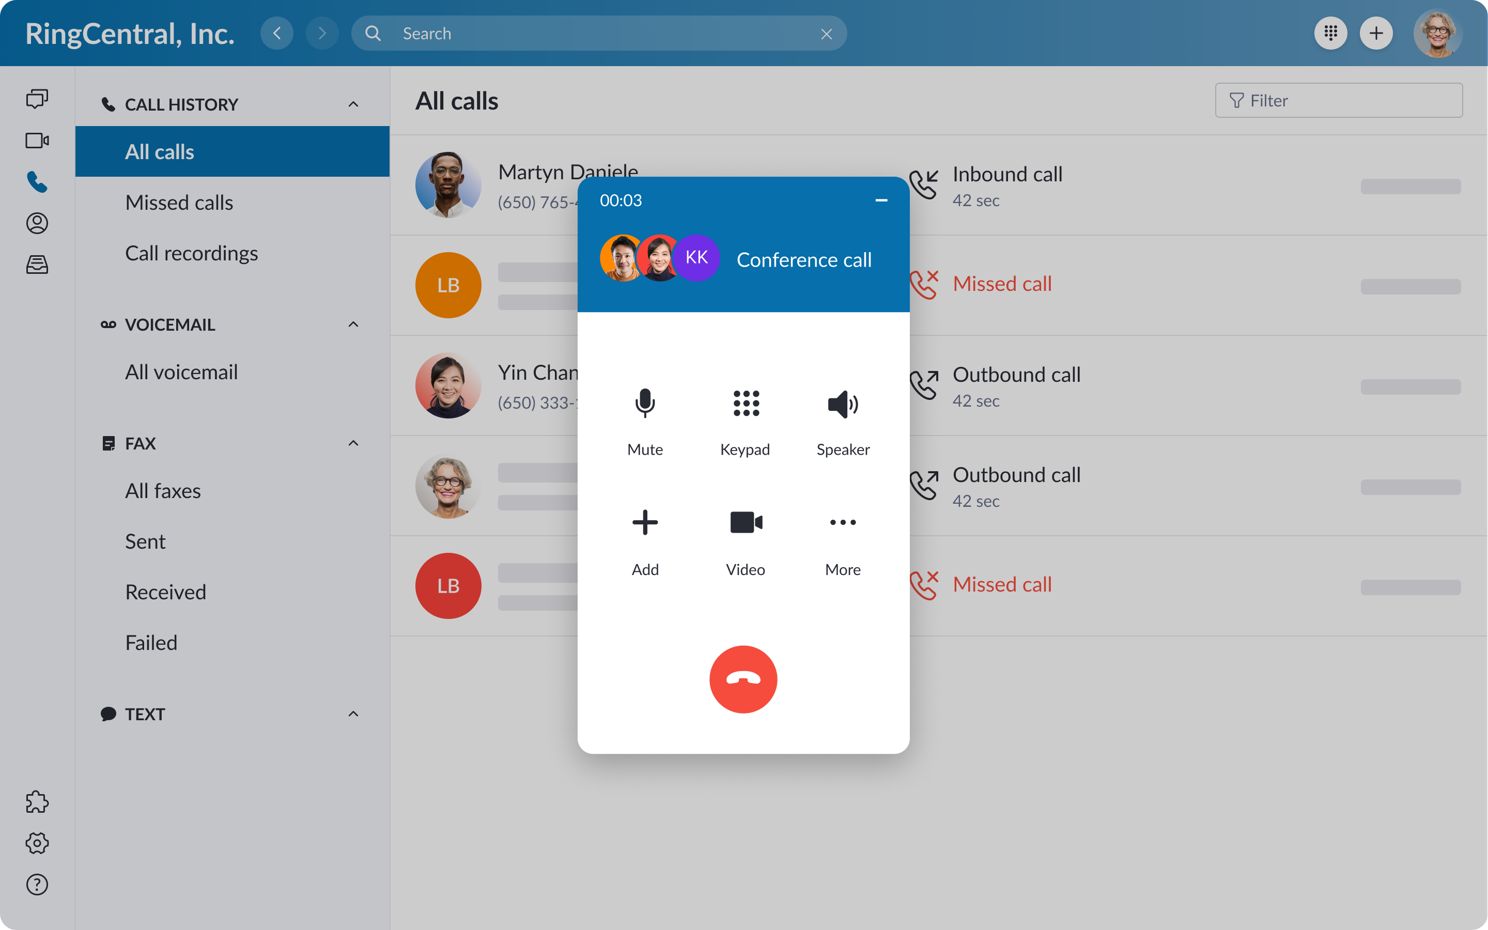The image size is (1488, 930).
Task: Navigate to Call recordings section
Action: click(x=192, y=253)
